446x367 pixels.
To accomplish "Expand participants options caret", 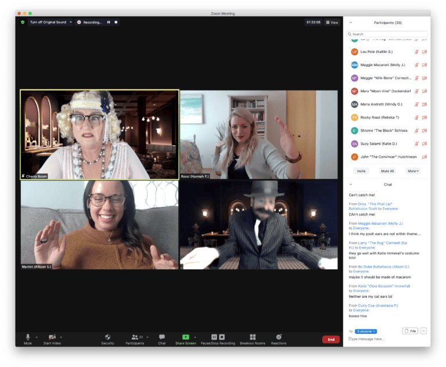I will tap(148, 337).
